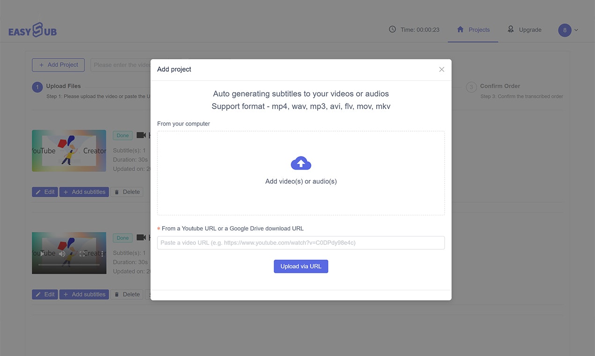Image resolution: width=595 pixels, height=356 pixels.
Task: Click the Add Project button
Action: click(x=58, y=65)
